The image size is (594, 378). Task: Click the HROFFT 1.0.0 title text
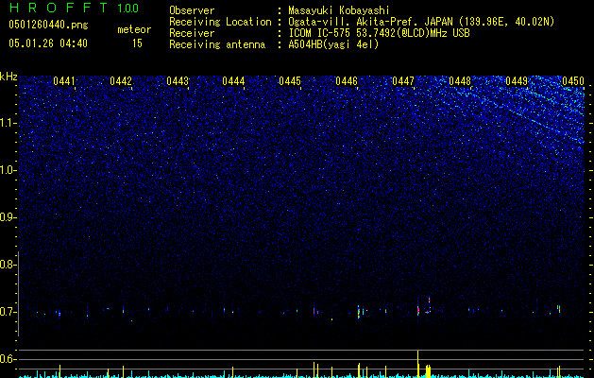click(x=74, y=8)
